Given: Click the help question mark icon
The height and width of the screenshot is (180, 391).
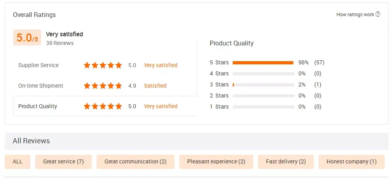Looking at the screenshot, I should tap(378, 15).
